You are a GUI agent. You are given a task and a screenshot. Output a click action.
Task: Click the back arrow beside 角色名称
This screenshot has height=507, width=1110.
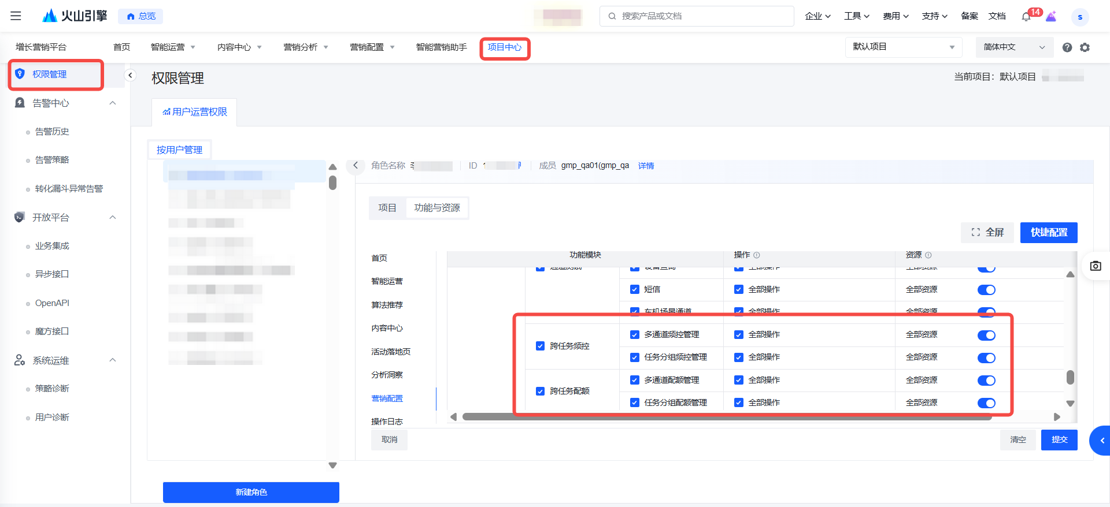[356, 166]
